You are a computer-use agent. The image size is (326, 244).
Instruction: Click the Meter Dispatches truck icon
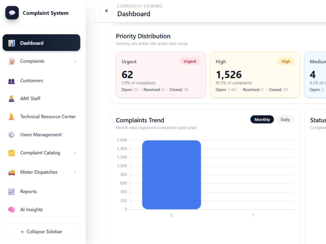[11, 173]
